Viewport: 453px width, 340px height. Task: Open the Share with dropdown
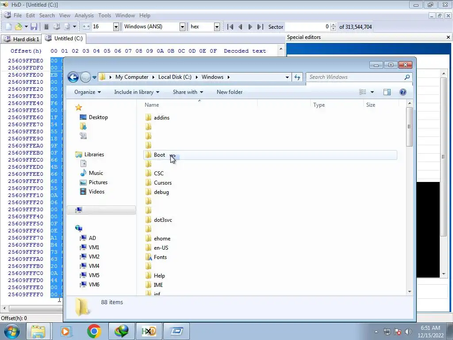point(188,92)
